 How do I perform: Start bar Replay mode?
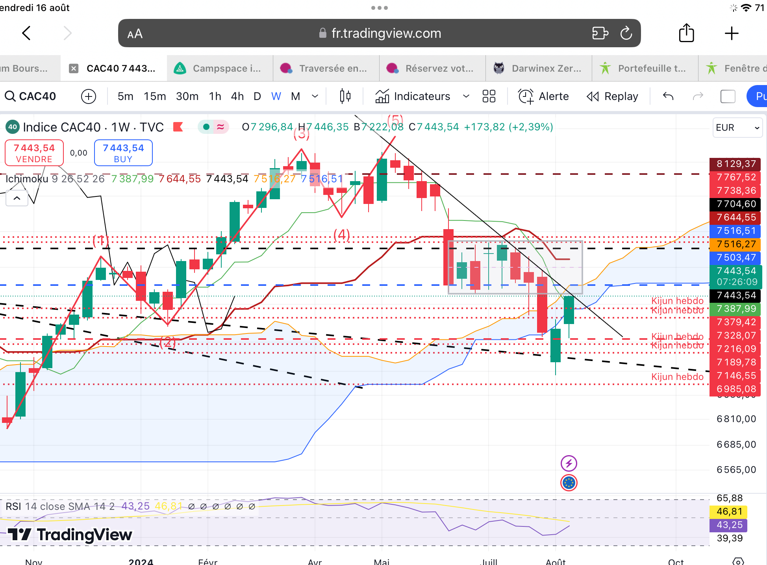coord(613,96)
